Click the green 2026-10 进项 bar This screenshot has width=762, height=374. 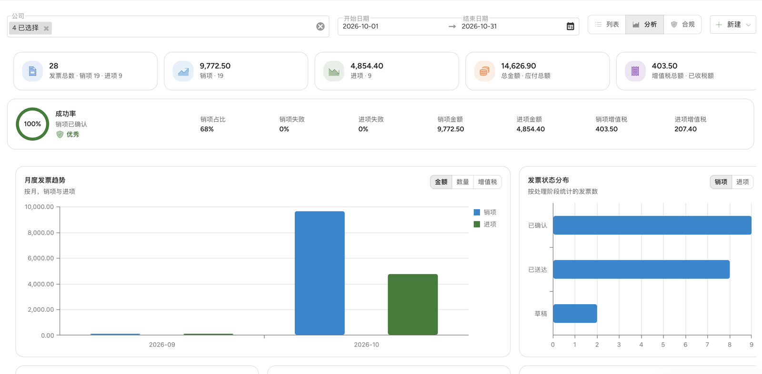(x=413, y=305)
